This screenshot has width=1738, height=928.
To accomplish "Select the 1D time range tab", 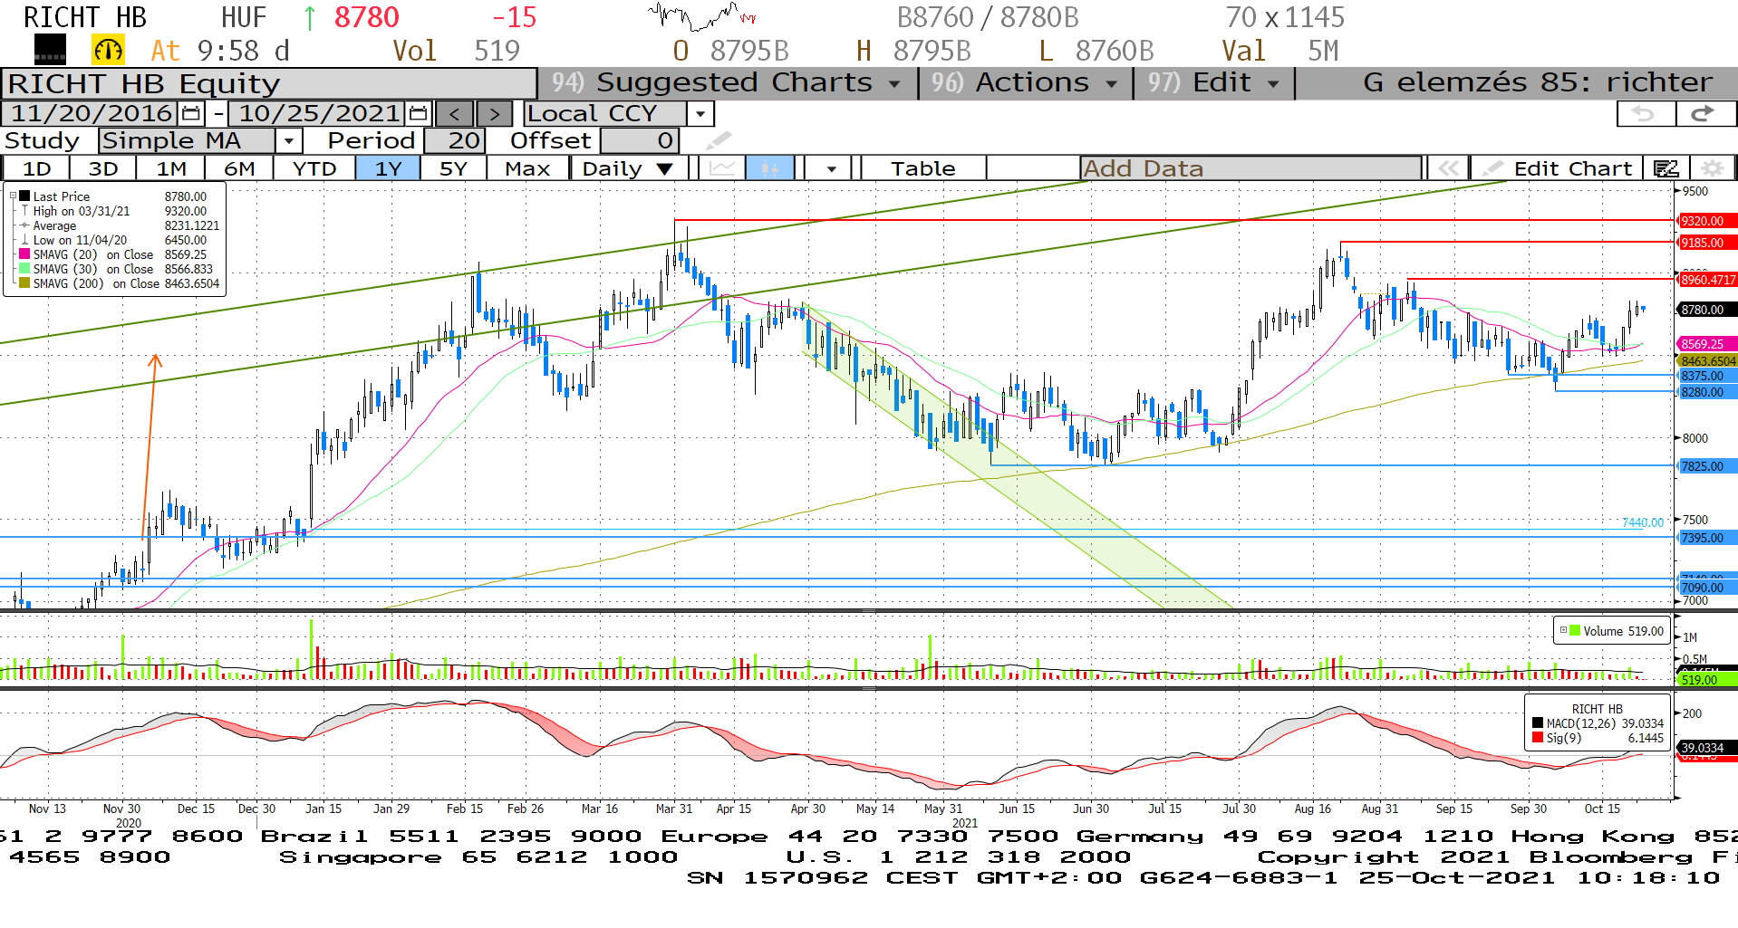I will pyautogui.click(x=37, y=168).
